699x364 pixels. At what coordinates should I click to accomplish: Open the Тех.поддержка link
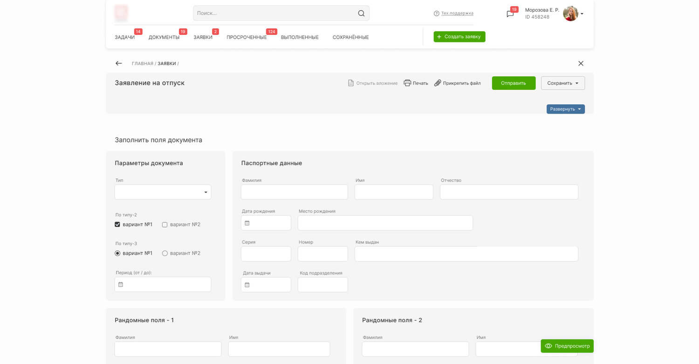point(457,13)
